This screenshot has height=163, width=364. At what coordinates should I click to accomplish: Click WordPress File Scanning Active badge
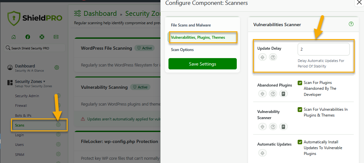point(144,48)
